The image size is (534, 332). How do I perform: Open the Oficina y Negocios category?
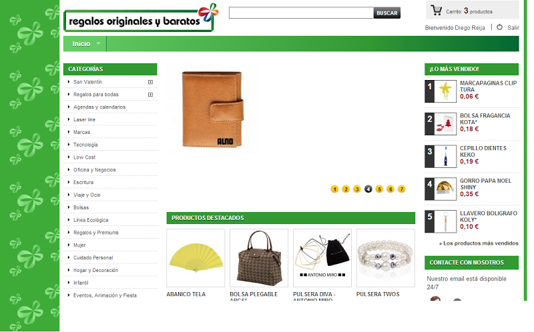click(94, 170)
